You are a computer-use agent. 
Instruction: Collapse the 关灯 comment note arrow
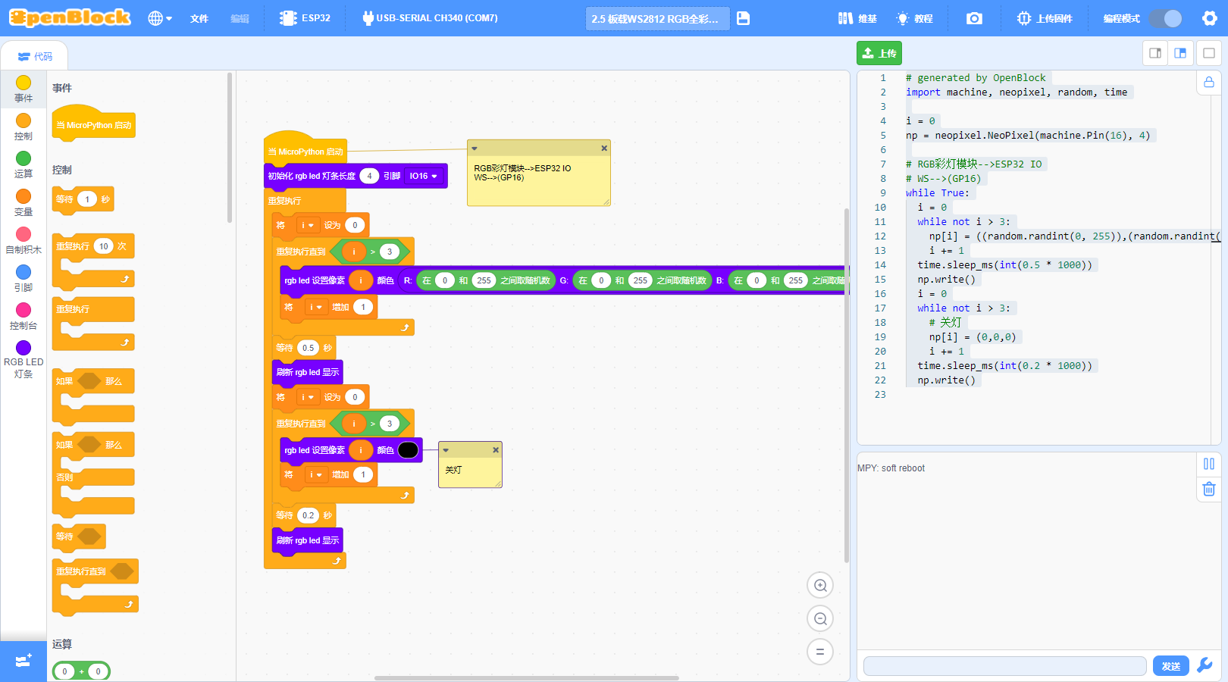446,450
